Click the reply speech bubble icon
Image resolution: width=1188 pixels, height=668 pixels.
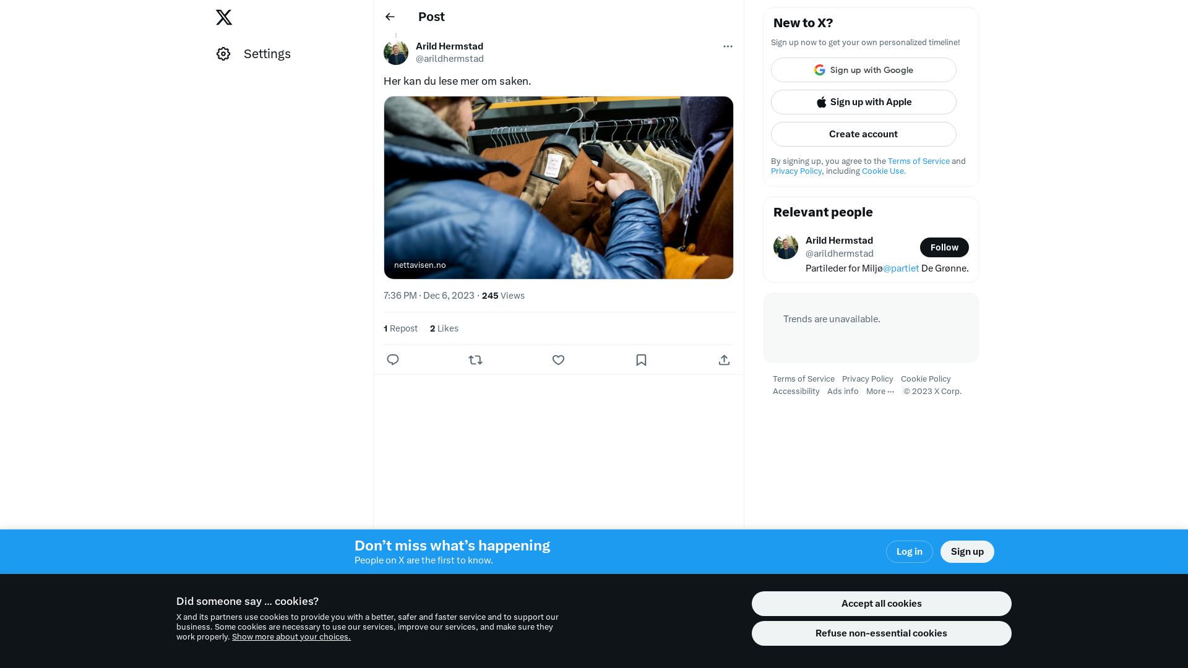[393, 360]
